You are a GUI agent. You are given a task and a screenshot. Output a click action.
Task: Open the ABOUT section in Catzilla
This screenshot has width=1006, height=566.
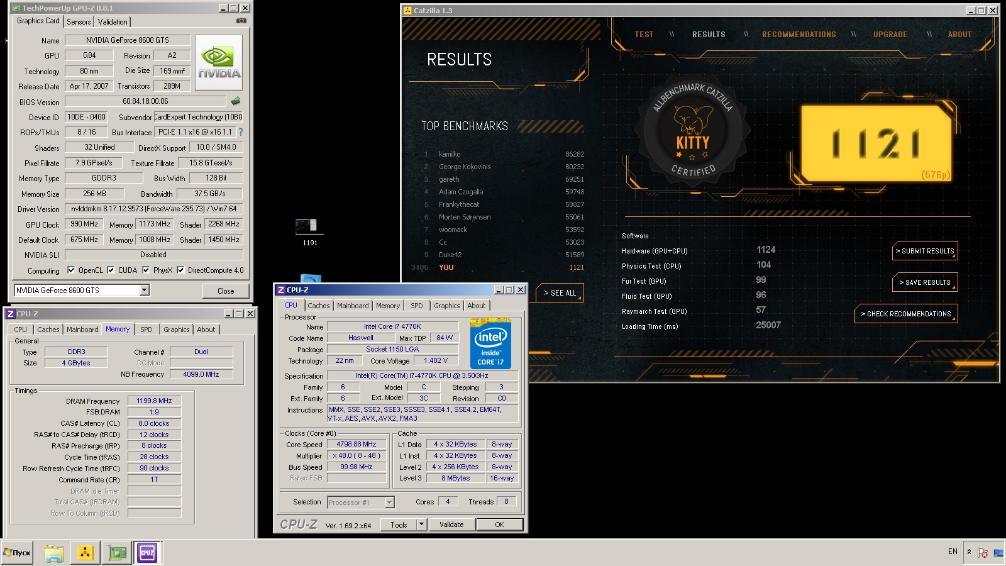click(x=959, y=35)
